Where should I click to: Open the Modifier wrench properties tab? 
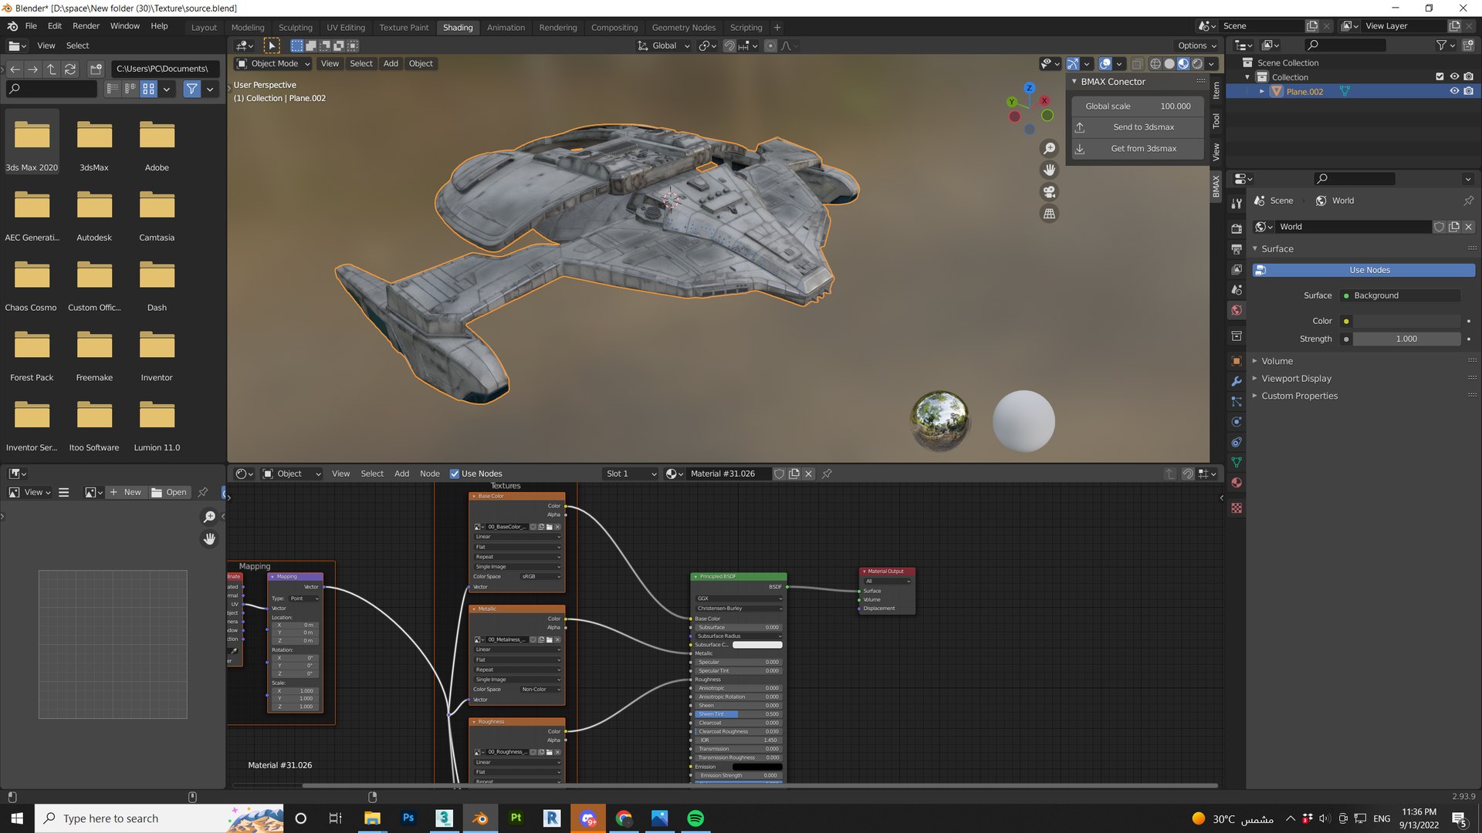pos(1237,381)
